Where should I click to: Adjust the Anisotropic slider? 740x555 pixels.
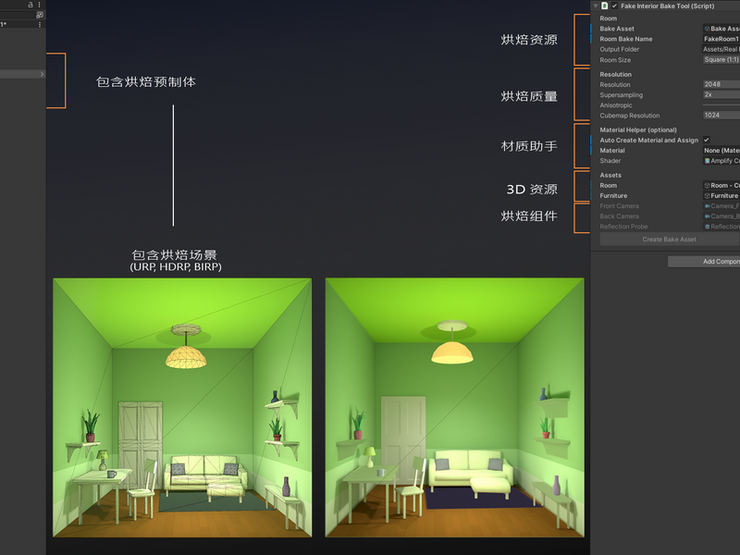721,105
